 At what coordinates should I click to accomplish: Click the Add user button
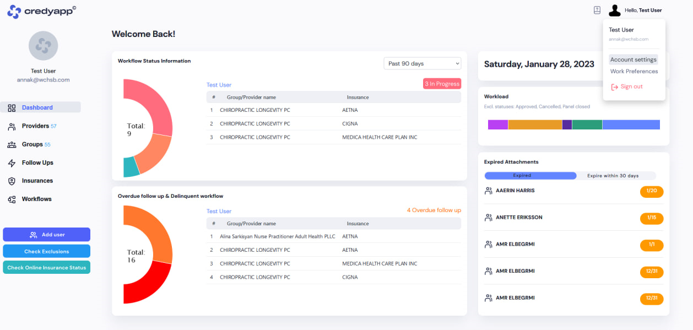[x=46, y=235]
